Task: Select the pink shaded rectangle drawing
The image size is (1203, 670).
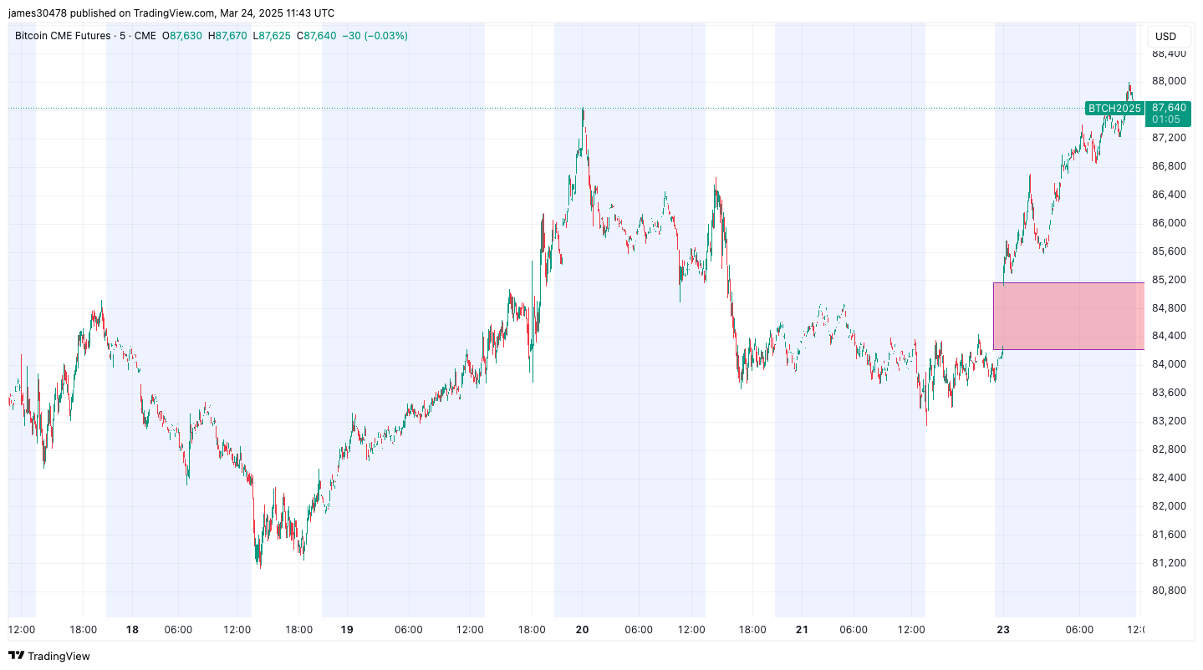Action: coord(1068,316)
